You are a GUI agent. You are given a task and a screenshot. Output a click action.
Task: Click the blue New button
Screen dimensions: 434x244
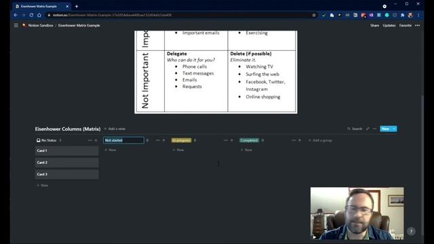(x=386, y=129)
